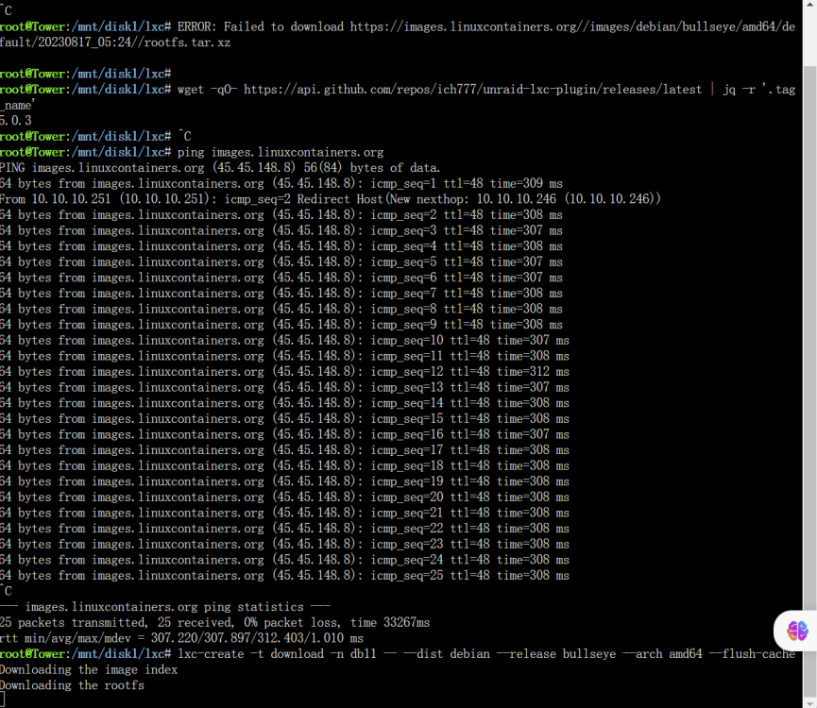Click the icmp_seq=1 time=309 ms line
Viewport: 817px width, 708px height.
click(x=281, y=184)
